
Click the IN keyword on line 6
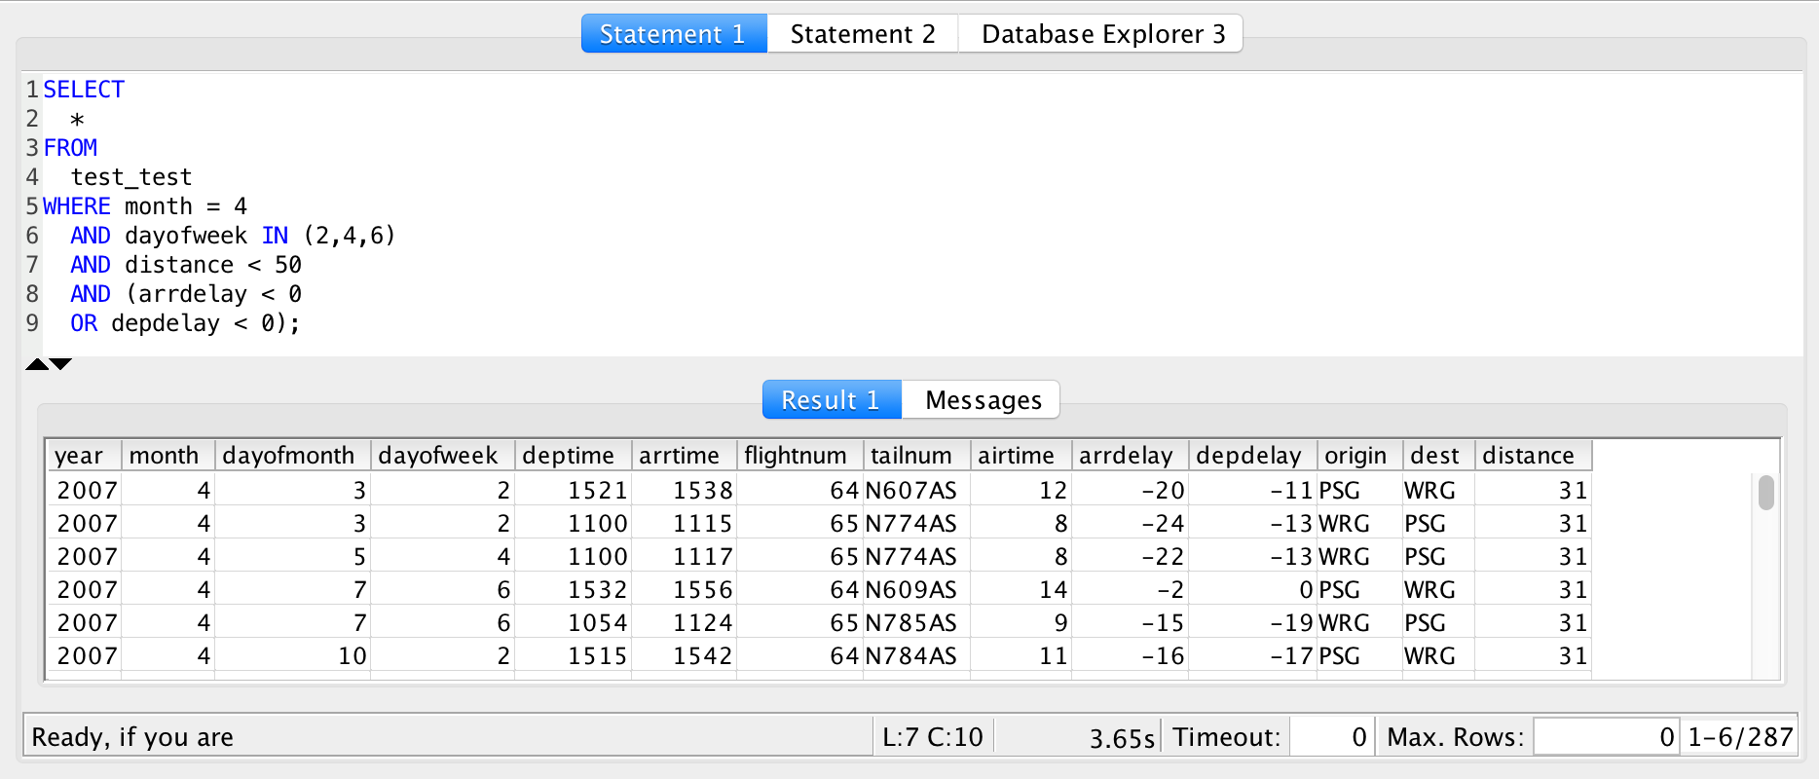click(275, 236)
